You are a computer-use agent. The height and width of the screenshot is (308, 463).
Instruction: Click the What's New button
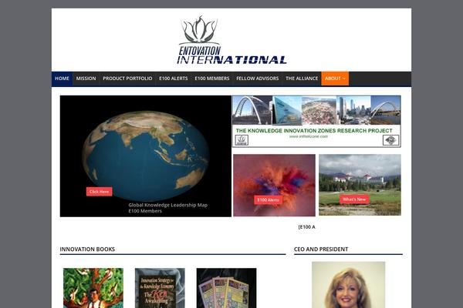click(354, 199)
